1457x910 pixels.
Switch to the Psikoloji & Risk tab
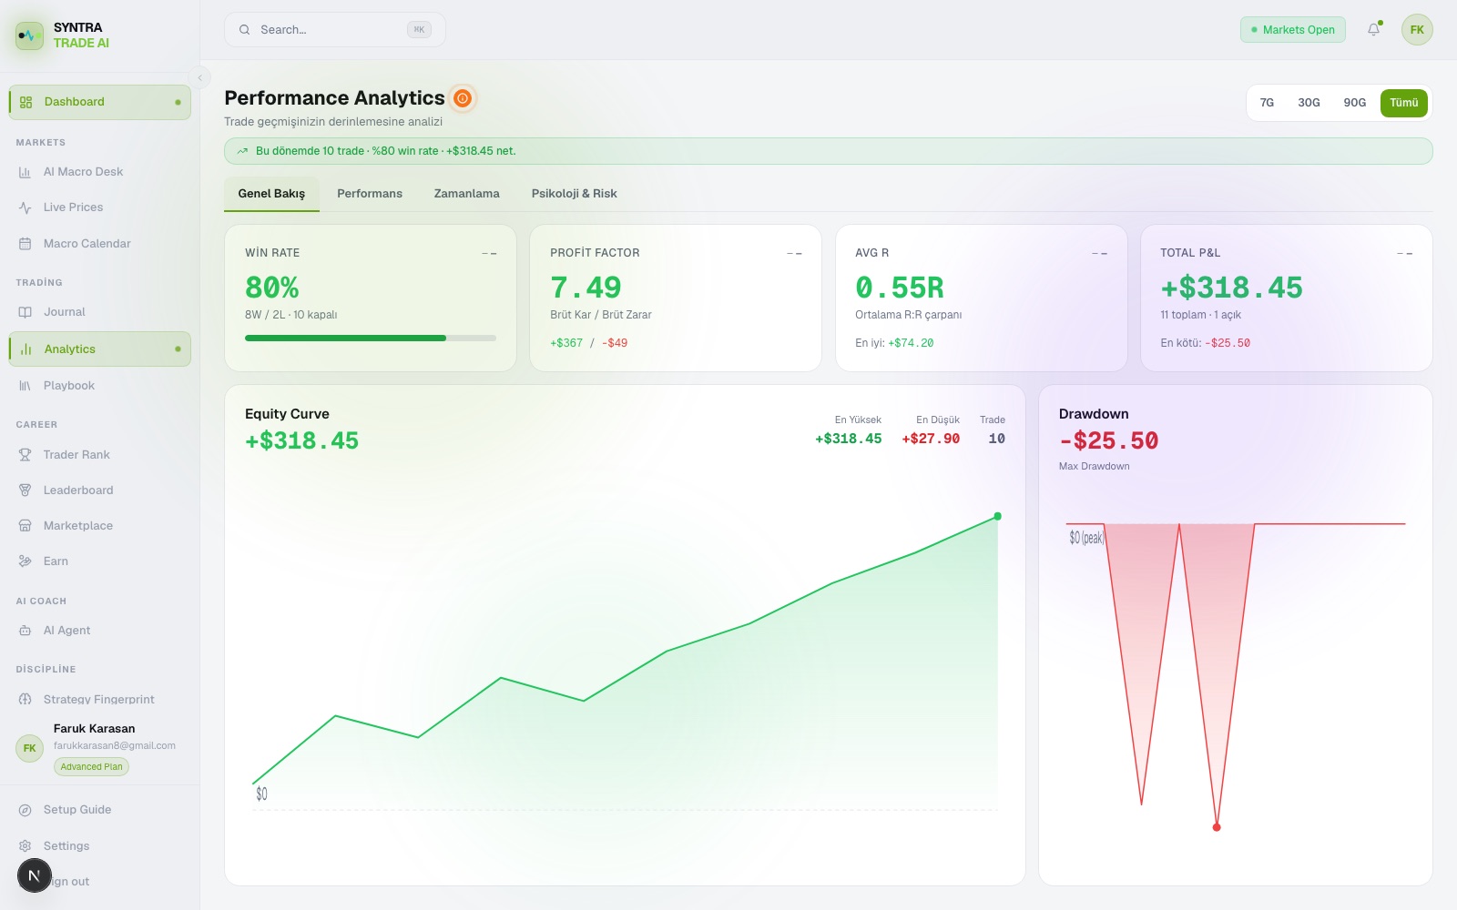click(574, 194)
